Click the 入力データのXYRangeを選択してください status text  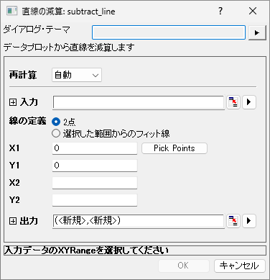[x=86, y=250]
